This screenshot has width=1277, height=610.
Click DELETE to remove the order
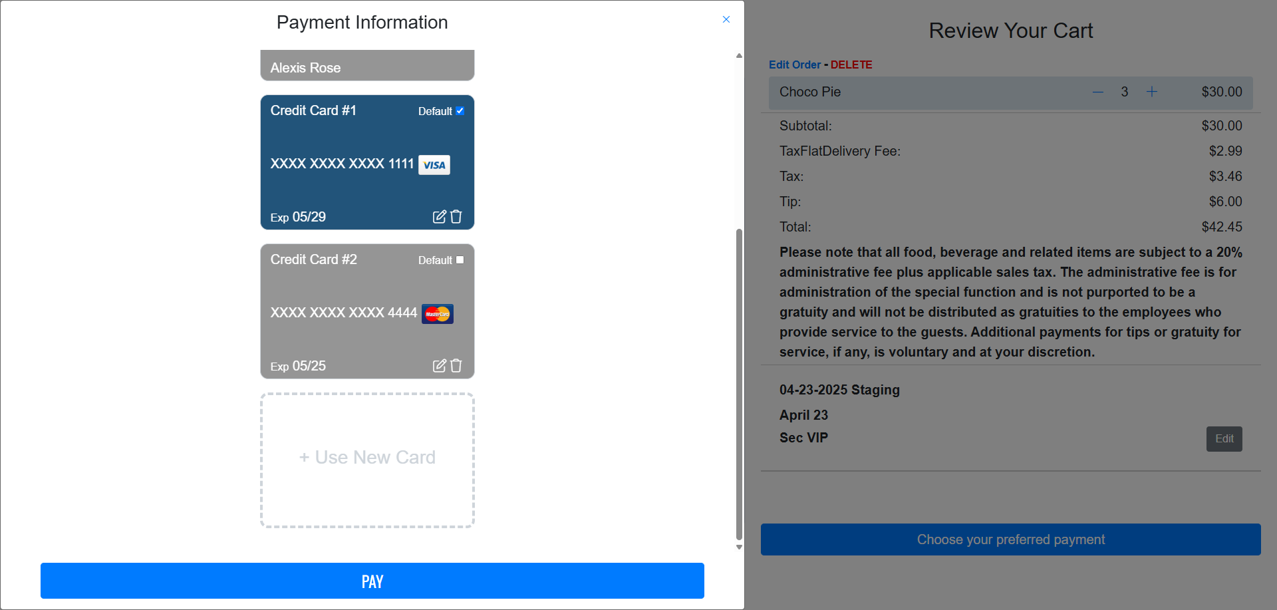click(x=851, y=65)
